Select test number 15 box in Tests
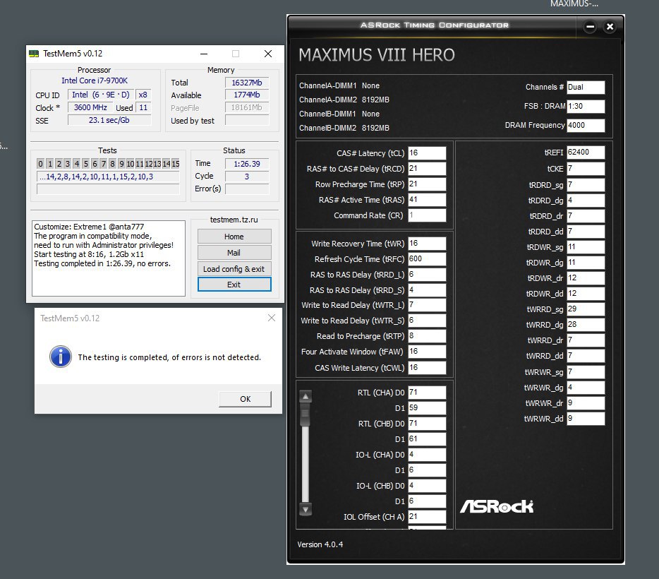The height and width of the screenshot is (579, 659). click(175, 164)
